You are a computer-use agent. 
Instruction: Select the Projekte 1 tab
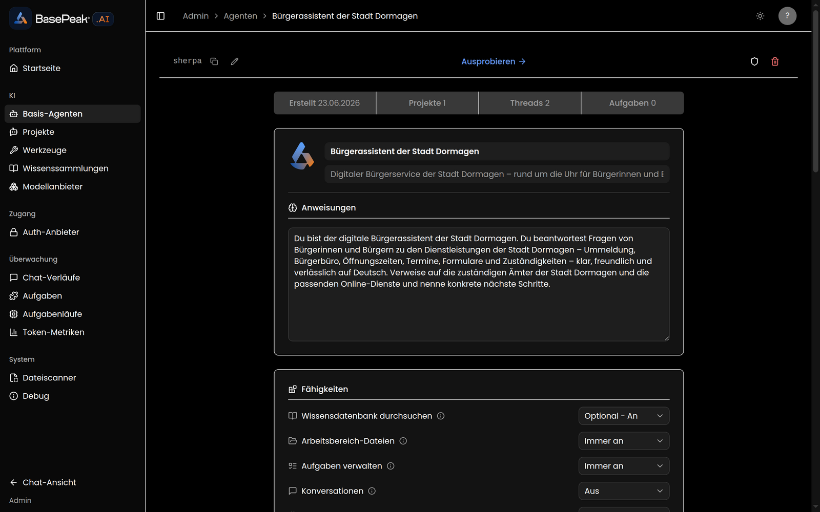[x=427, y=103]
